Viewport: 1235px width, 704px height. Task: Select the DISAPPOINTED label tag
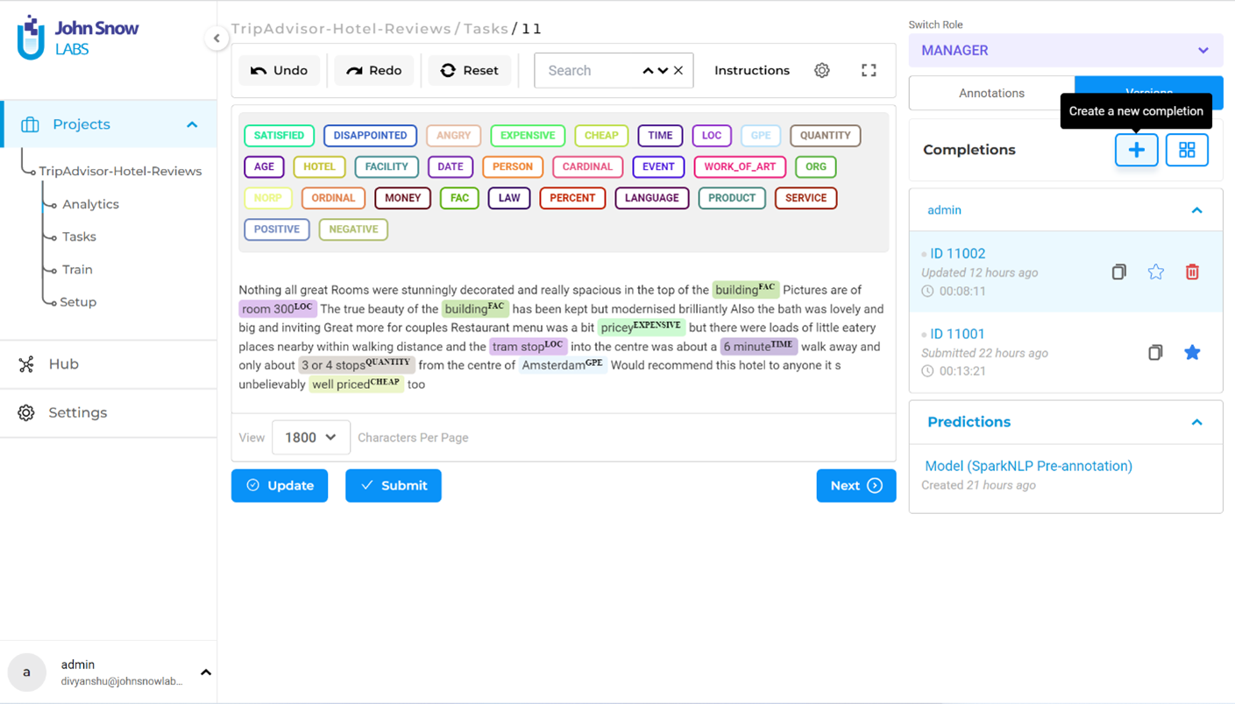(370, 136)
